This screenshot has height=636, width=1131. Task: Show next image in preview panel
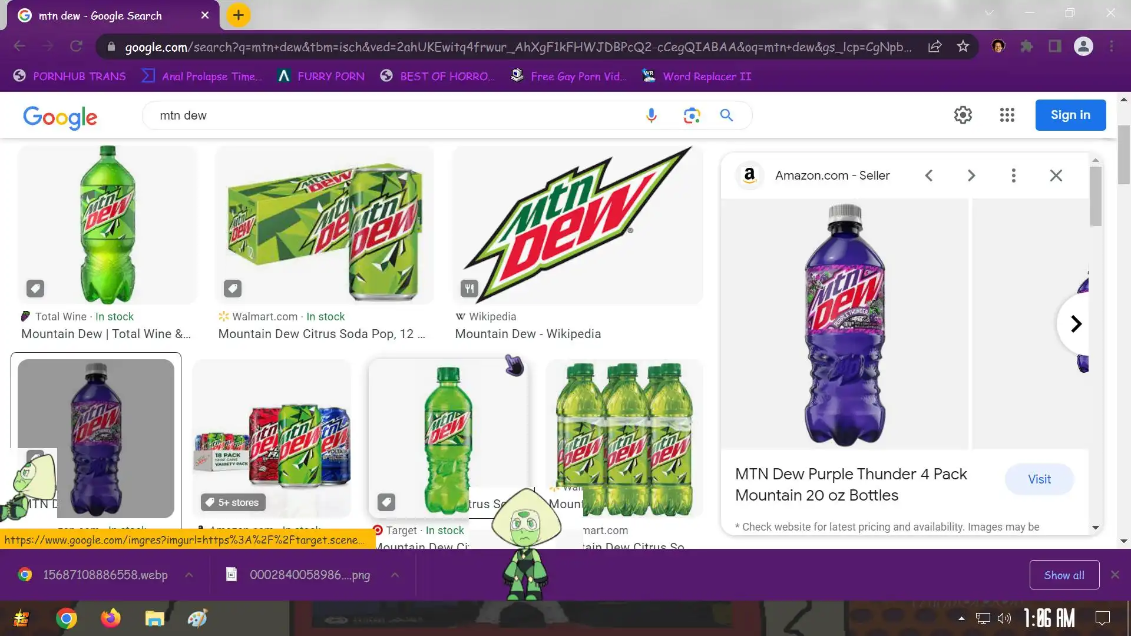(971, 175)
